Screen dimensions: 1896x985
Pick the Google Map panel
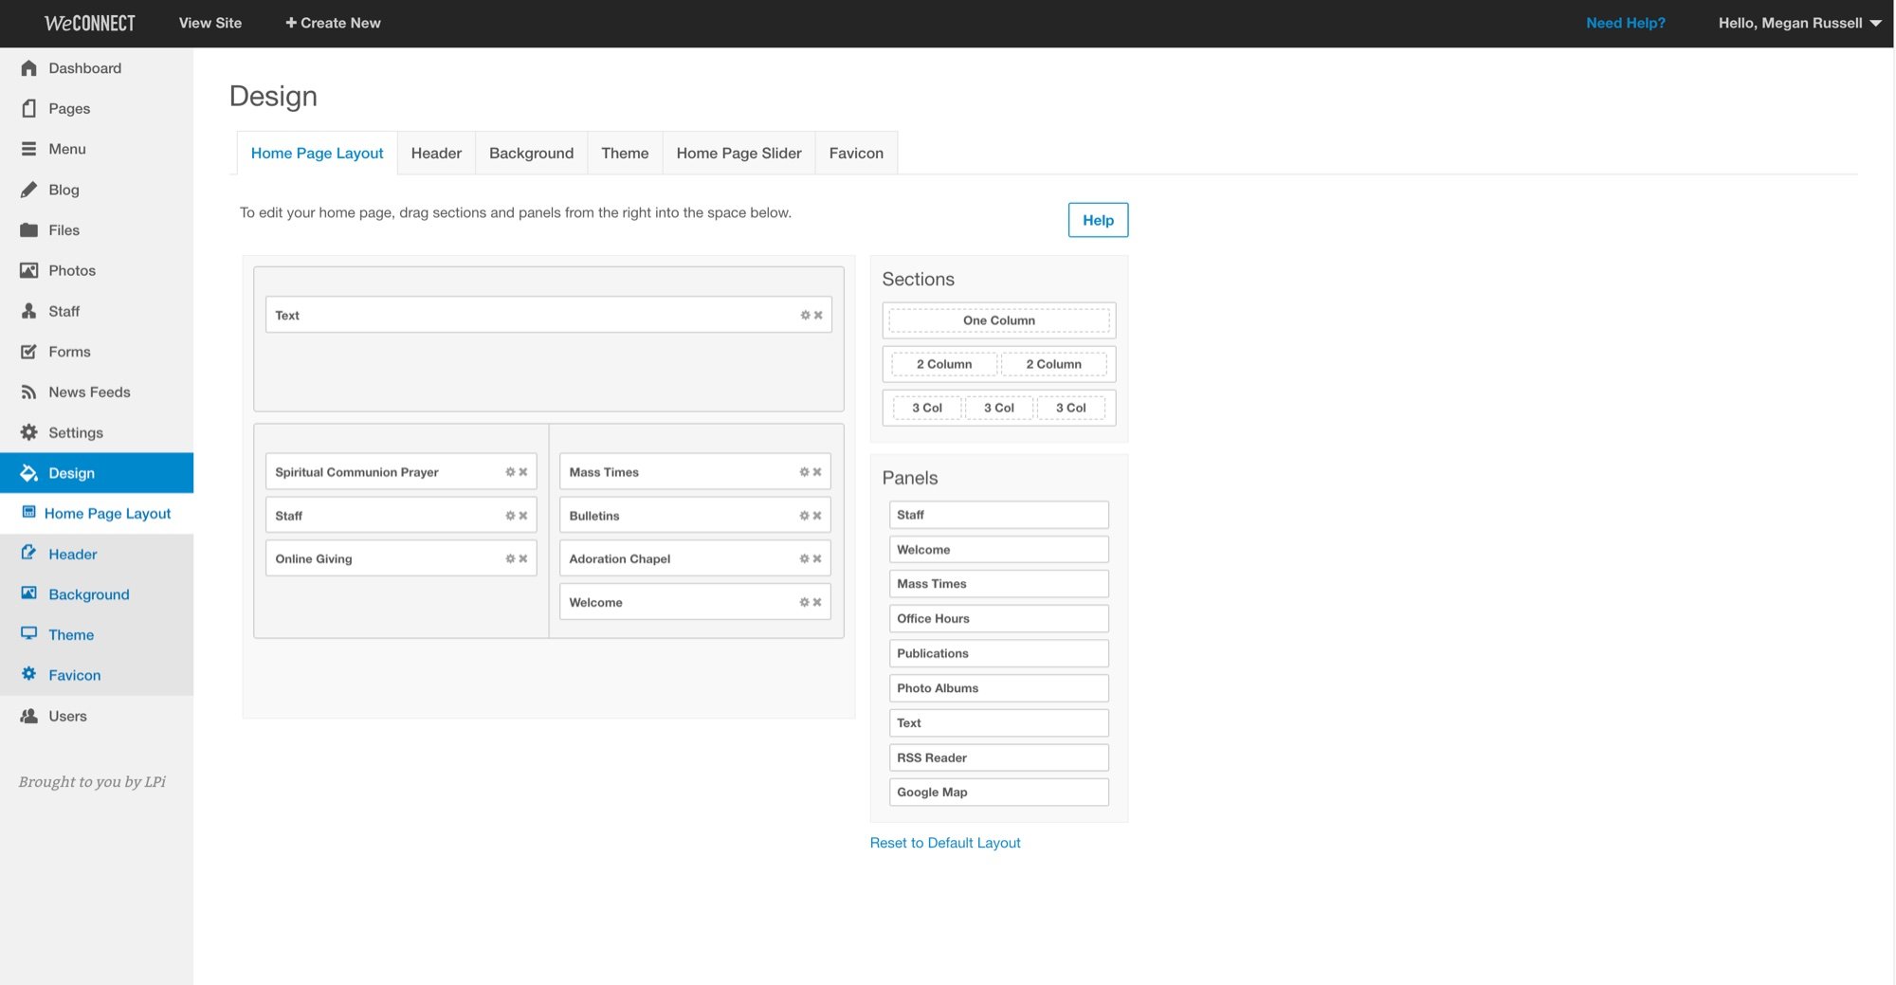999,793
